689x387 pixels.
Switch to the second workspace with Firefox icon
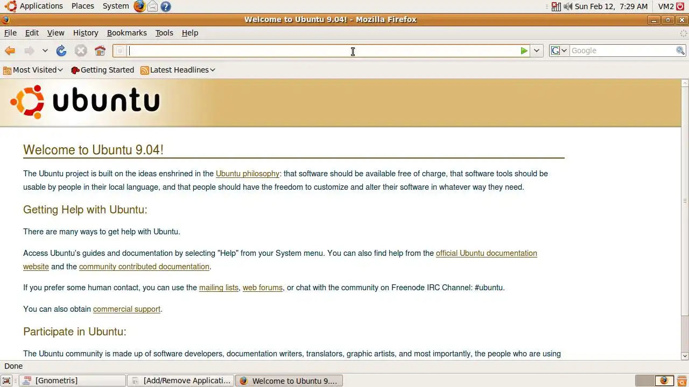click(x=664, y=381)
